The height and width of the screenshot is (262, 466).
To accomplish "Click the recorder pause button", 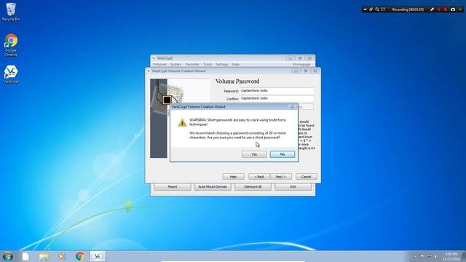I will click(438, 9).
